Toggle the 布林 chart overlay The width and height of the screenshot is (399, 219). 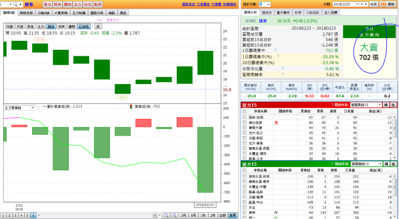coord(62,27)
